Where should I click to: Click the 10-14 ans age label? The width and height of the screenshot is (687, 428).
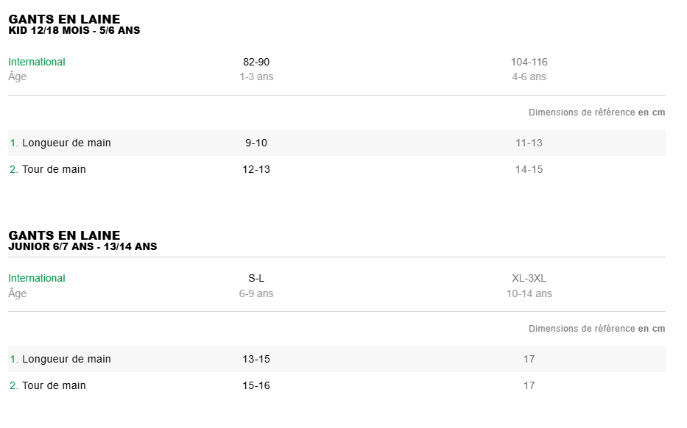click(529, 293)
